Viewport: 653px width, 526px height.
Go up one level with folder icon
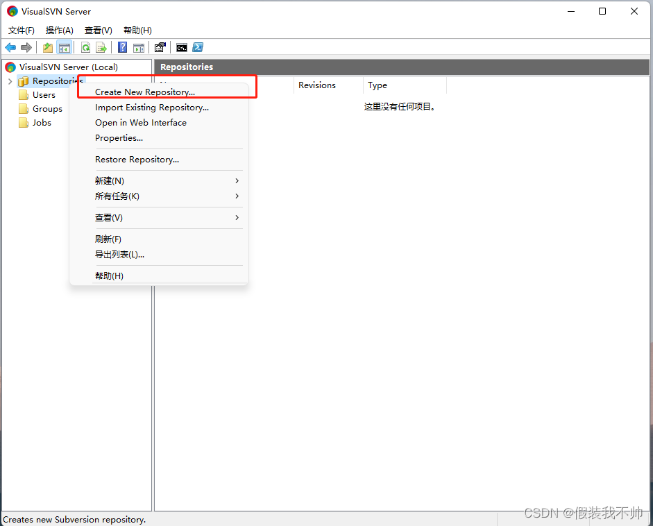coord(48,47)
